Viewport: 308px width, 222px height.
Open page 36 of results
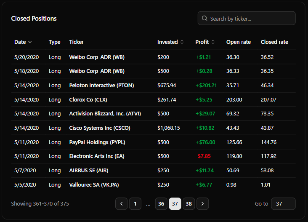[161, 204]
